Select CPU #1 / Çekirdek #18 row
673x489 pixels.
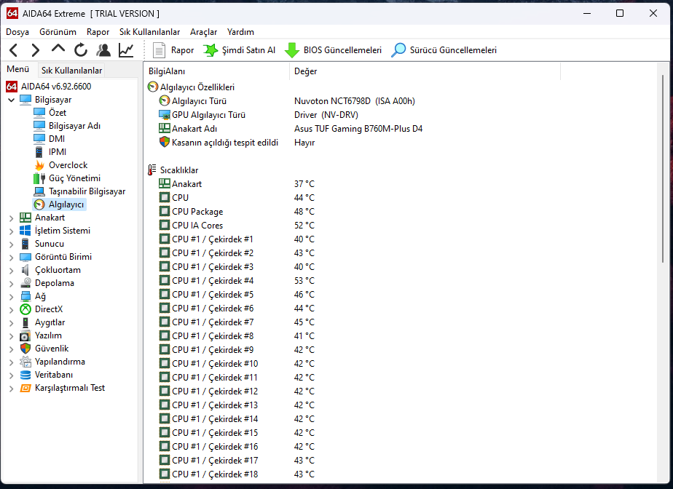(x=237, y=474)
